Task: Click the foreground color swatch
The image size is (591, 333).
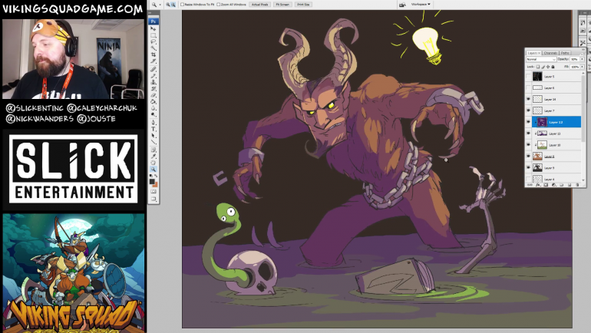Action: 152,181
